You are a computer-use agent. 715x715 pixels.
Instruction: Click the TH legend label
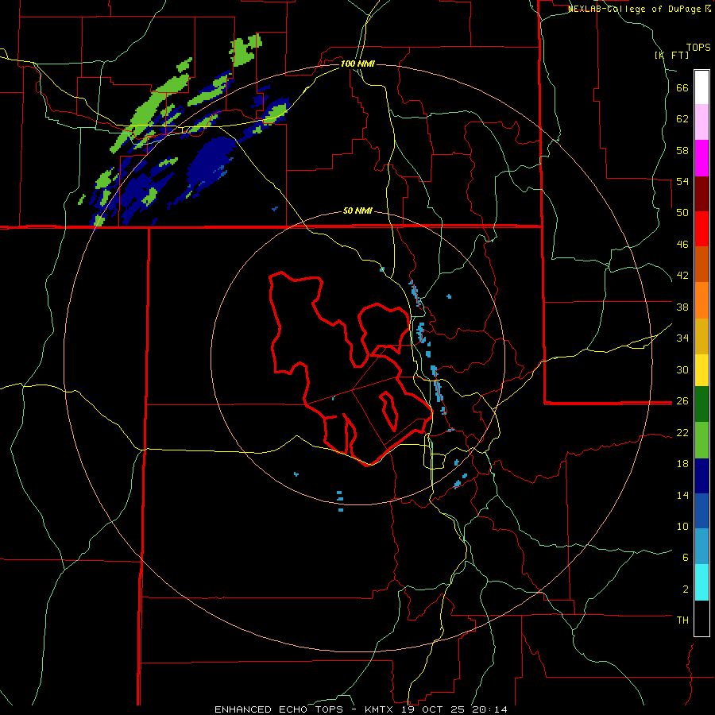682,620
